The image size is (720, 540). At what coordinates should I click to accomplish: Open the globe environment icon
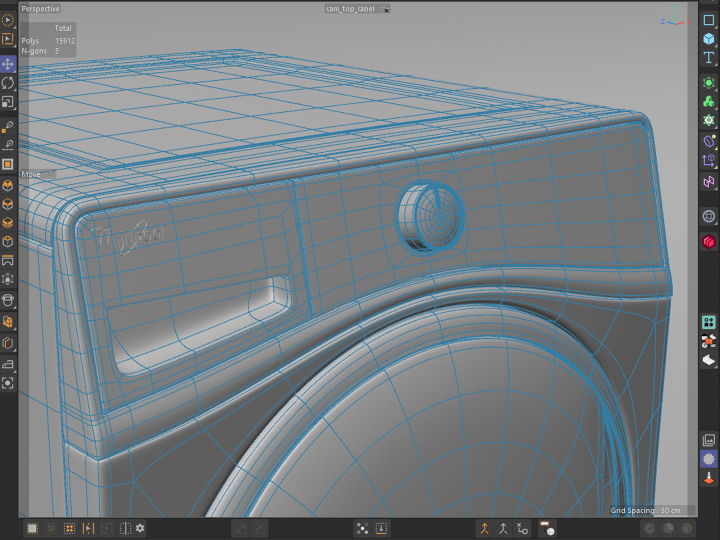[708, 216]
